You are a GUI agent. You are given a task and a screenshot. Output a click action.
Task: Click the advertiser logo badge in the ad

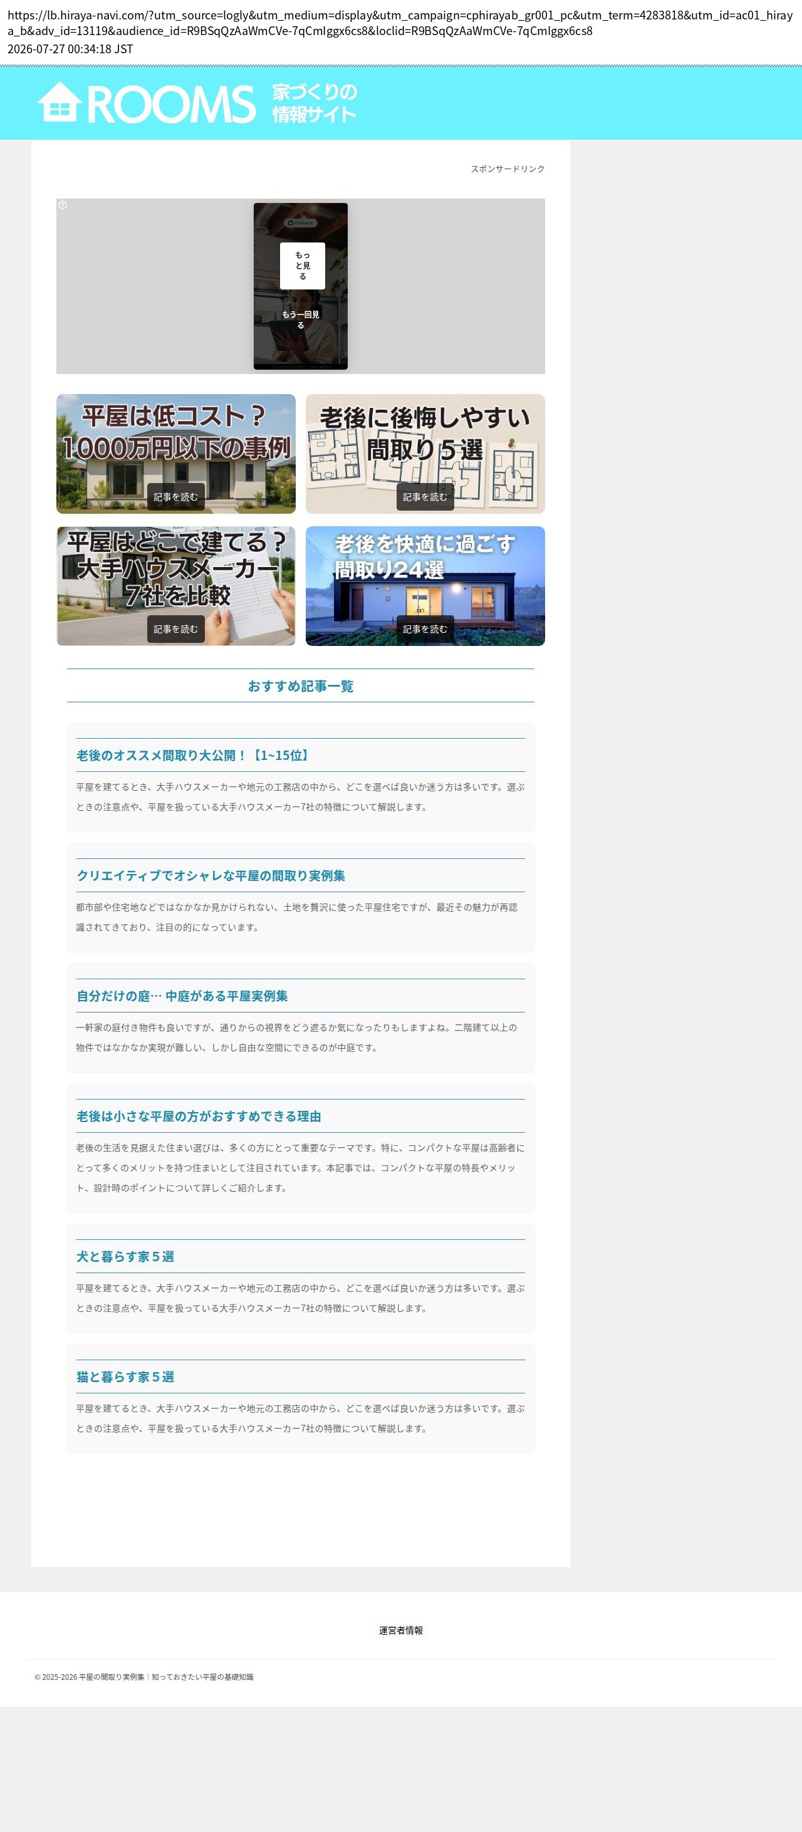pos(301,222)
